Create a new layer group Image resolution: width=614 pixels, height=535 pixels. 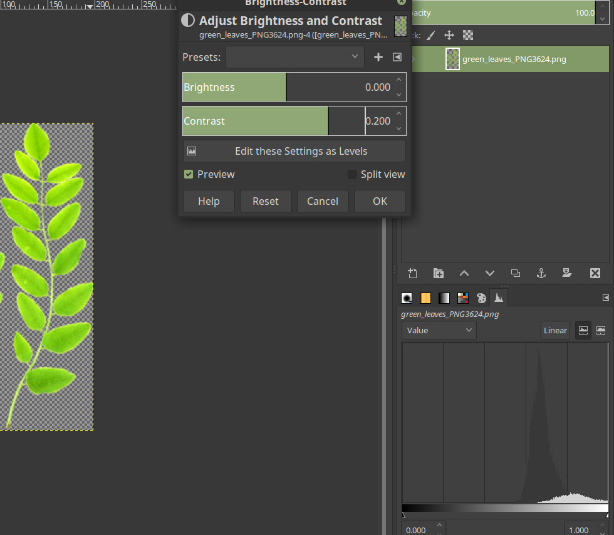439,273
